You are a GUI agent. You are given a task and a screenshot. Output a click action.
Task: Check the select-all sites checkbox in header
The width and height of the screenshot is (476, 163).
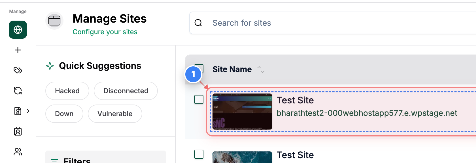click(x=199, y=69)
